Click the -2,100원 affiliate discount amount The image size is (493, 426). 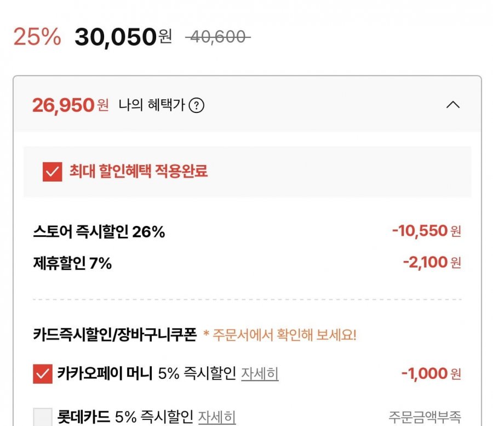(432, 263)
